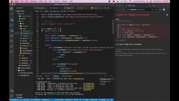Open the Selection menu
179x101 pixels.
point(34,1)
